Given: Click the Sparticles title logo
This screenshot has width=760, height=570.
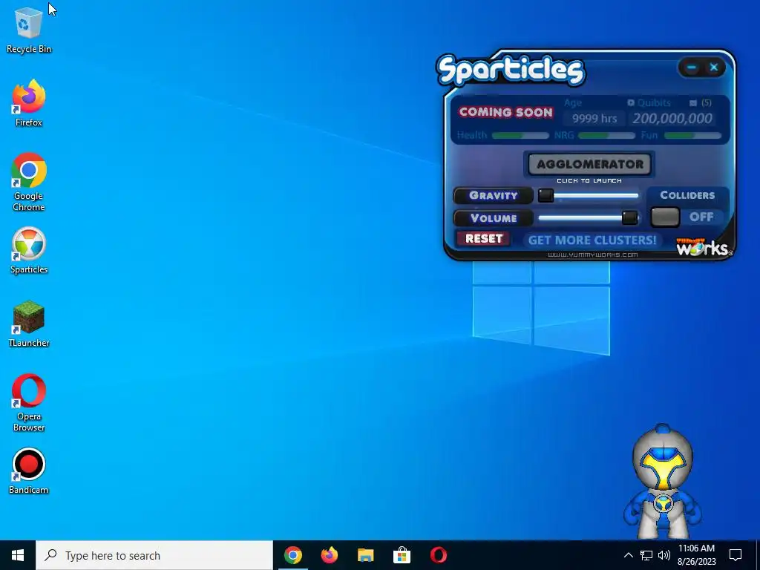Looking at the screenshot, I should click(511, 71).
